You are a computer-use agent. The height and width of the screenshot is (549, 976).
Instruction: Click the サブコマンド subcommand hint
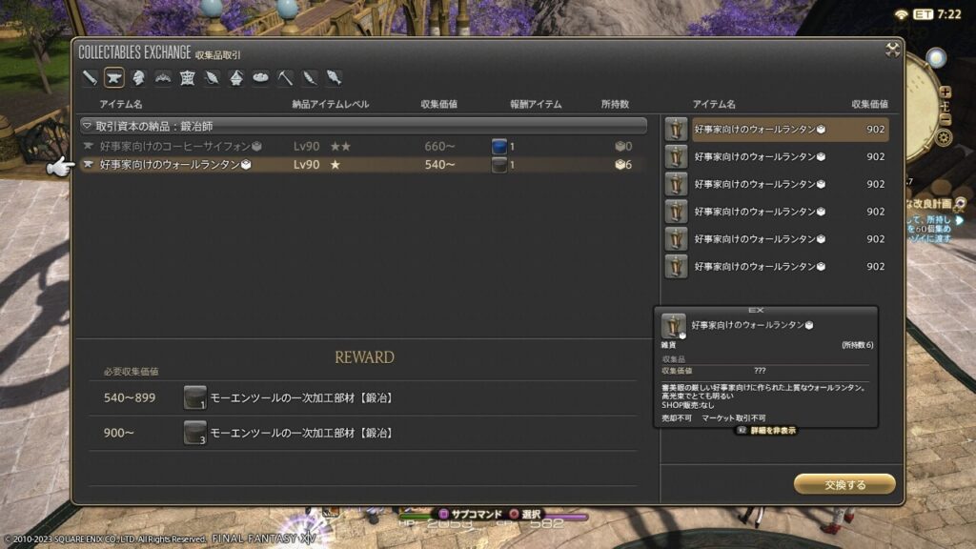470,514
